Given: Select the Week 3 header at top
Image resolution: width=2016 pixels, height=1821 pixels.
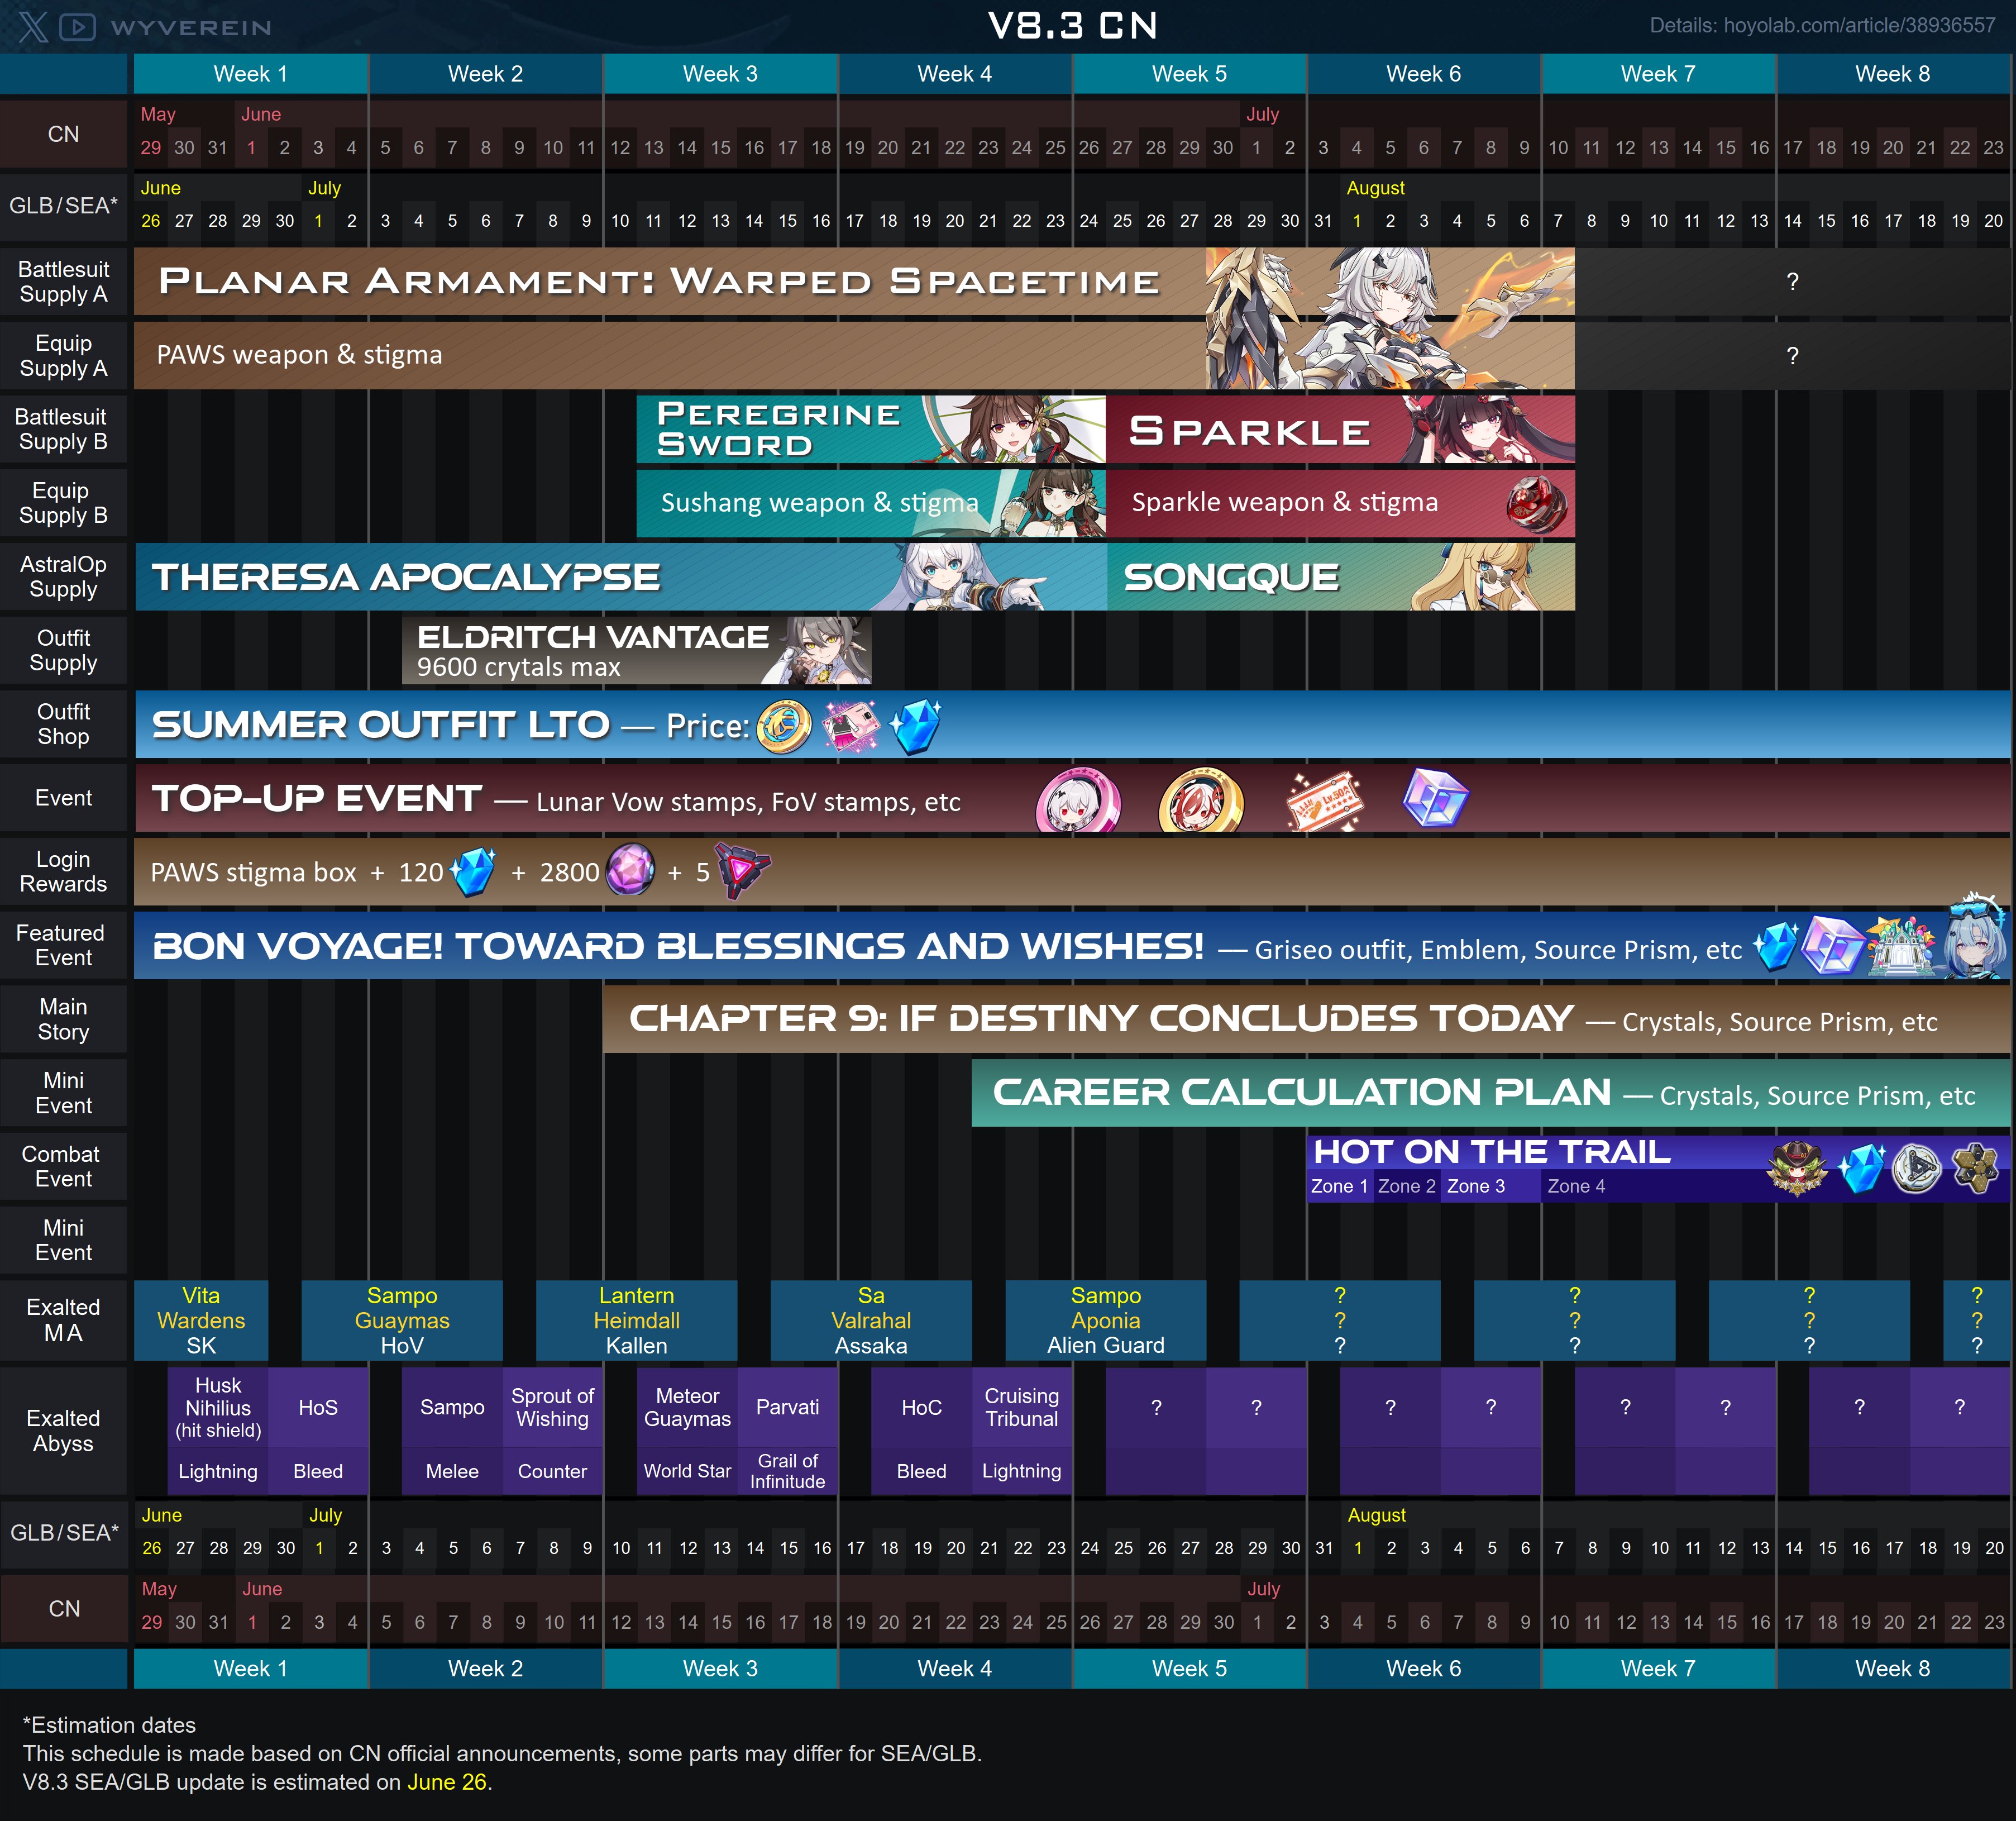Looking at the screenshot, I should 720,74.
